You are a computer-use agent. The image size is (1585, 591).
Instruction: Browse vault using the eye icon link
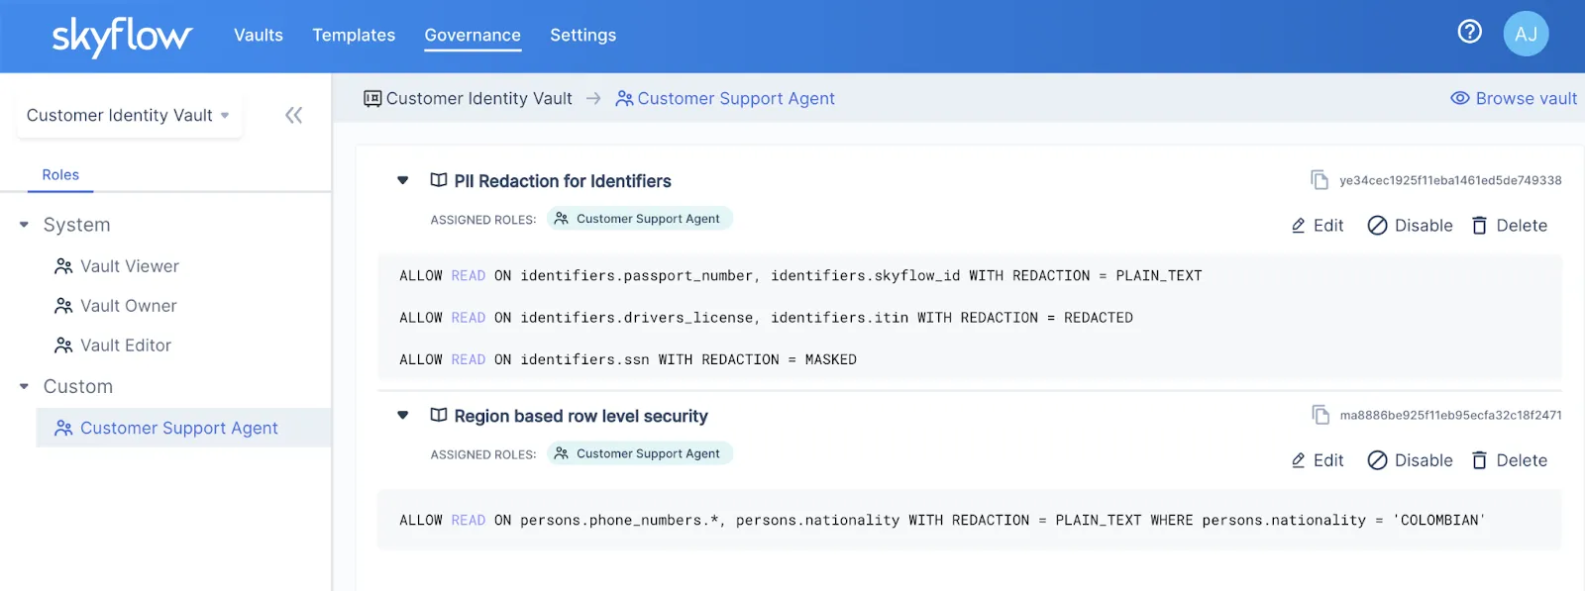tap(1514, 99)
